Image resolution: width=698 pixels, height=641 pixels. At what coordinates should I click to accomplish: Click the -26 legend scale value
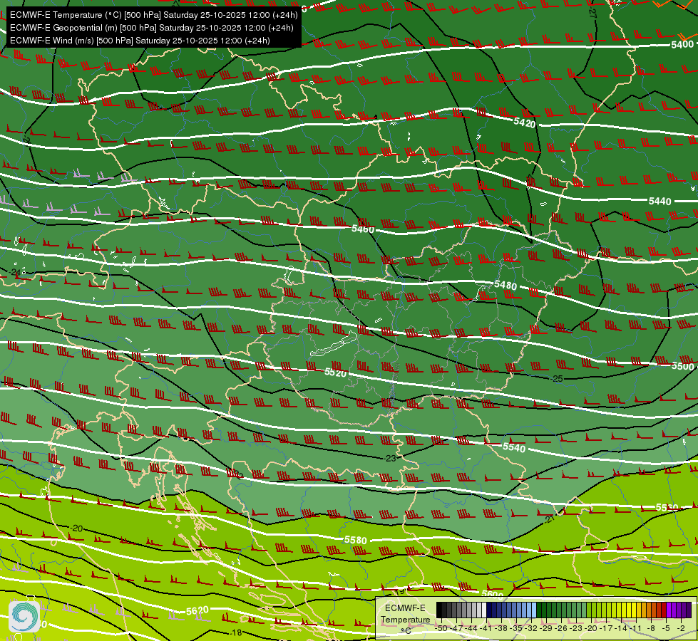pyautogui.click(x=561, y=628)
